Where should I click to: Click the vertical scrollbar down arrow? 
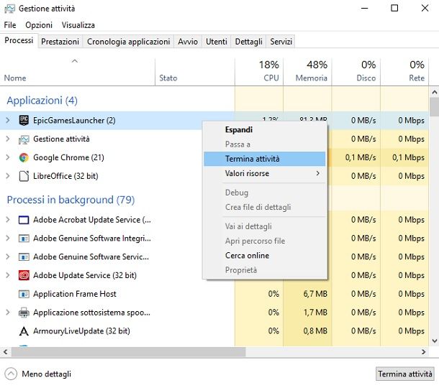coord(434,341)
